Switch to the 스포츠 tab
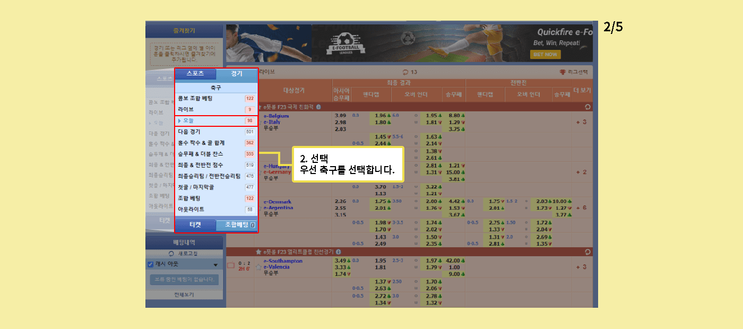The image size is (743, 329). pos(195,74)
